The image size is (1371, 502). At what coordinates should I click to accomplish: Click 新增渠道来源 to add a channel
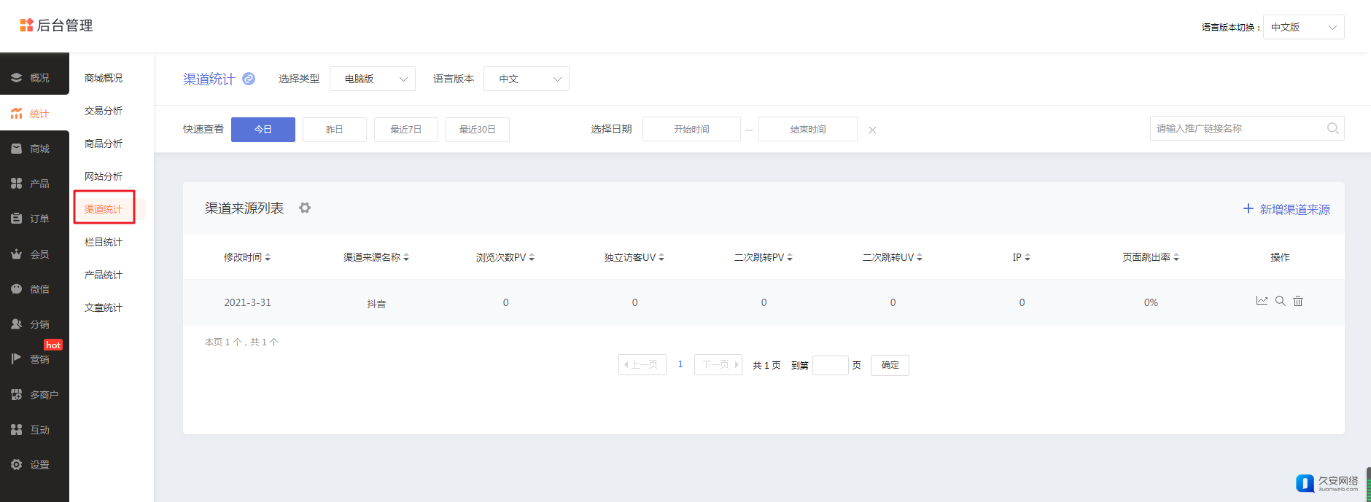(x=1286, y=209)
